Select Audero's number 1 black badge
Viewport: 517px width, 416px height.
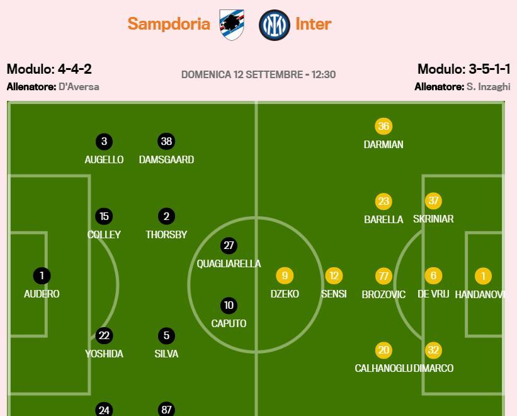click(x=42, y=276)
